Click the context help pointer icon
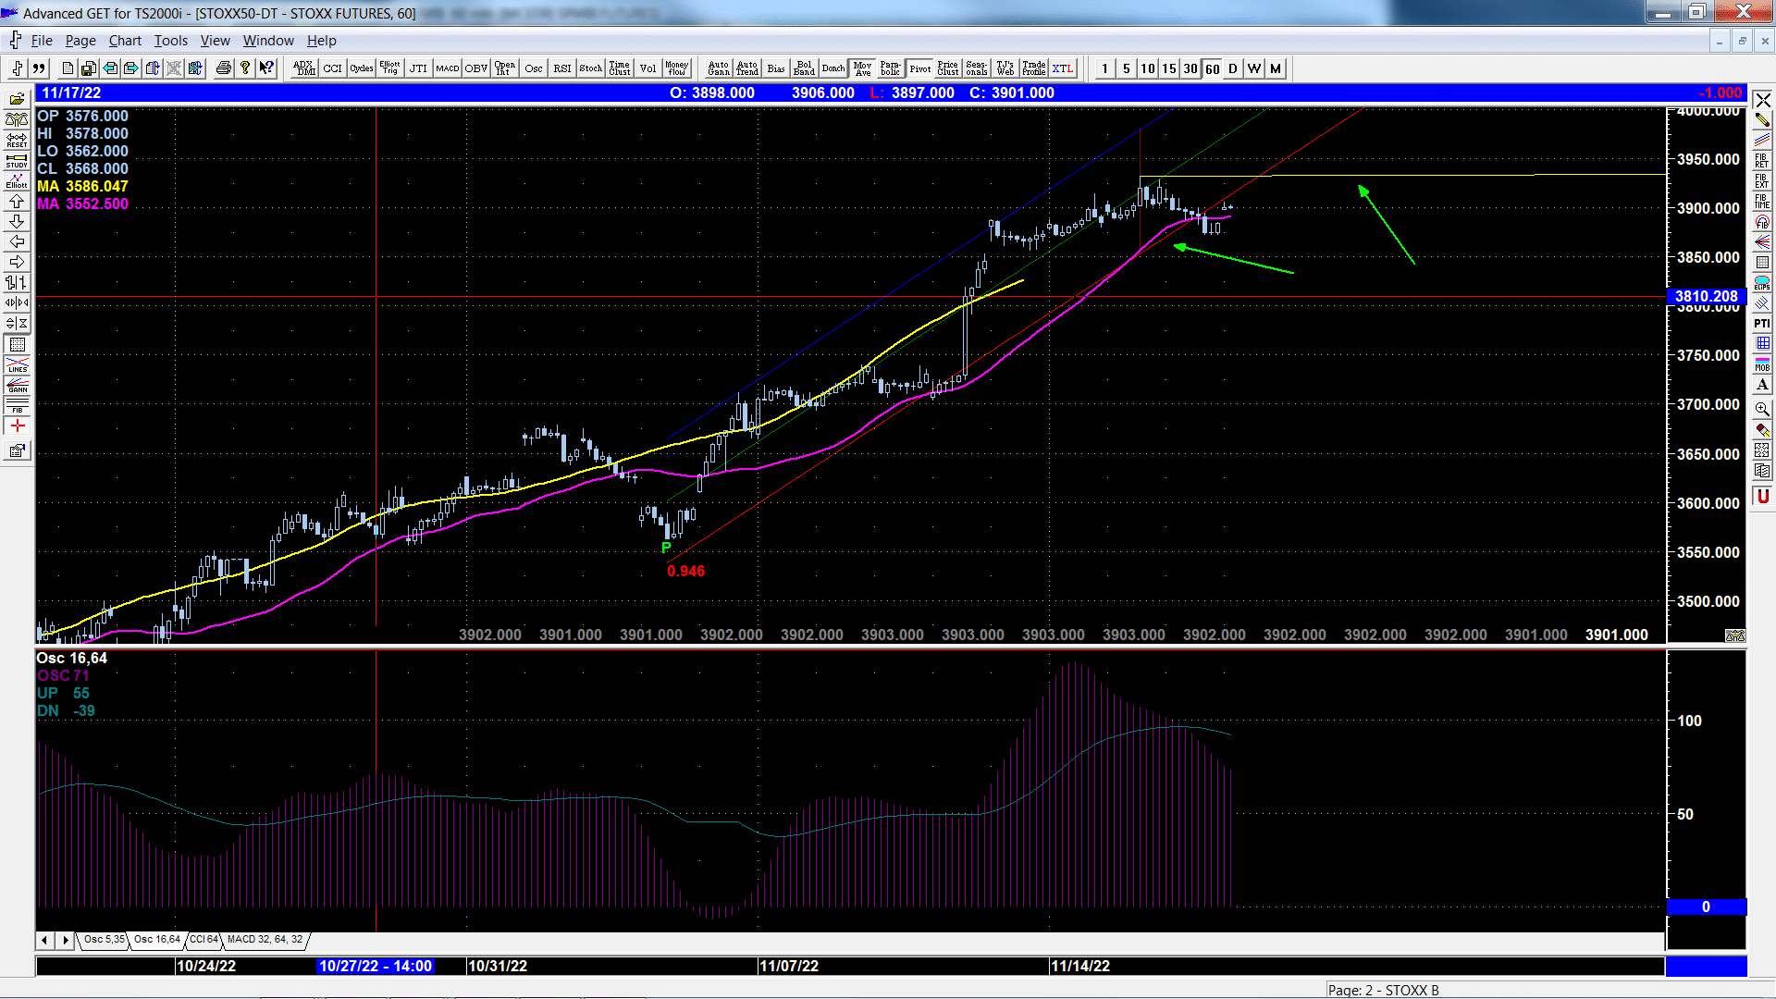This screenshot has height=999, width=1776. [x=267, y=68]
